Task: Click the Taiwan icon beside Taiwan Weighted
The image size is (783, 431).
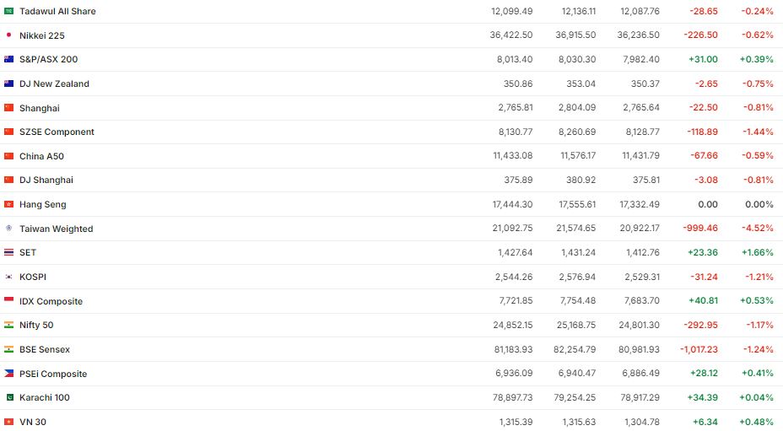Action: point(9,229)
